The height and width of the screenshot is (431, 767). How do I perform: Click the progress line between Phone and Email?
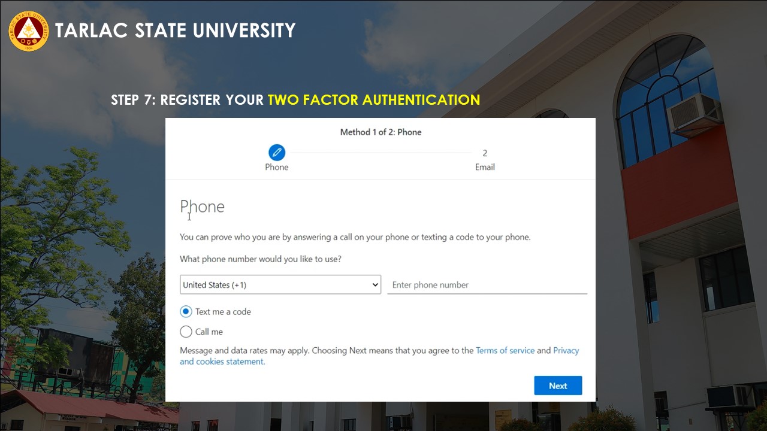pyautogui.click(x=381, y=153)
